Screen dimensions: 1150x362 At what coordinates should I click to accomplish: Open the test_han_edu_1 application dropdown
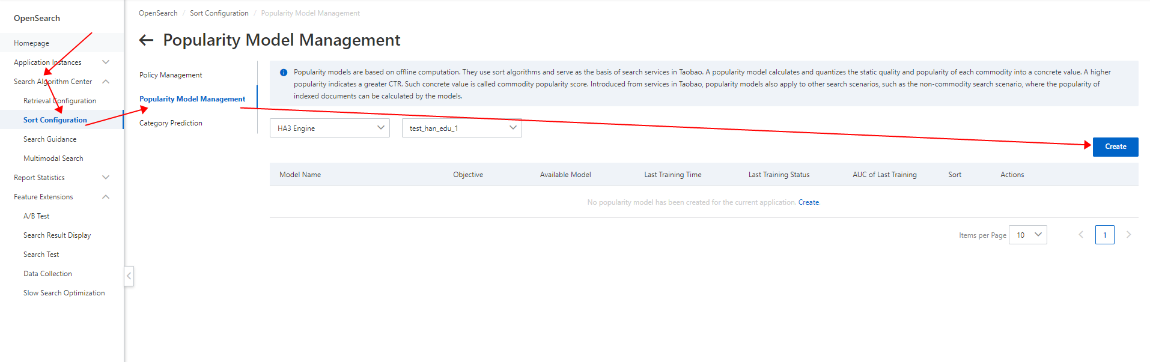click(462, 128)
